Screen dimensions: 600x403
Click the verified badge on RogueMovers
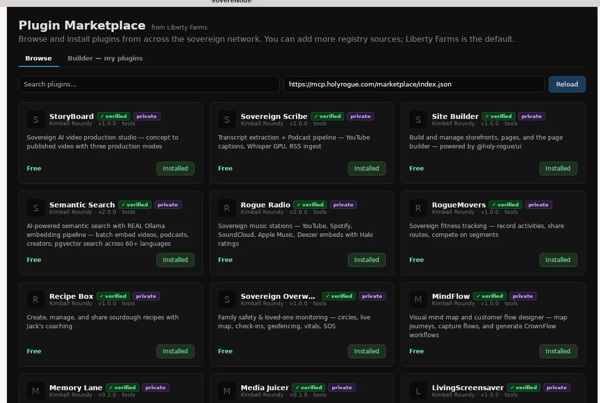(x=505, y=205)
